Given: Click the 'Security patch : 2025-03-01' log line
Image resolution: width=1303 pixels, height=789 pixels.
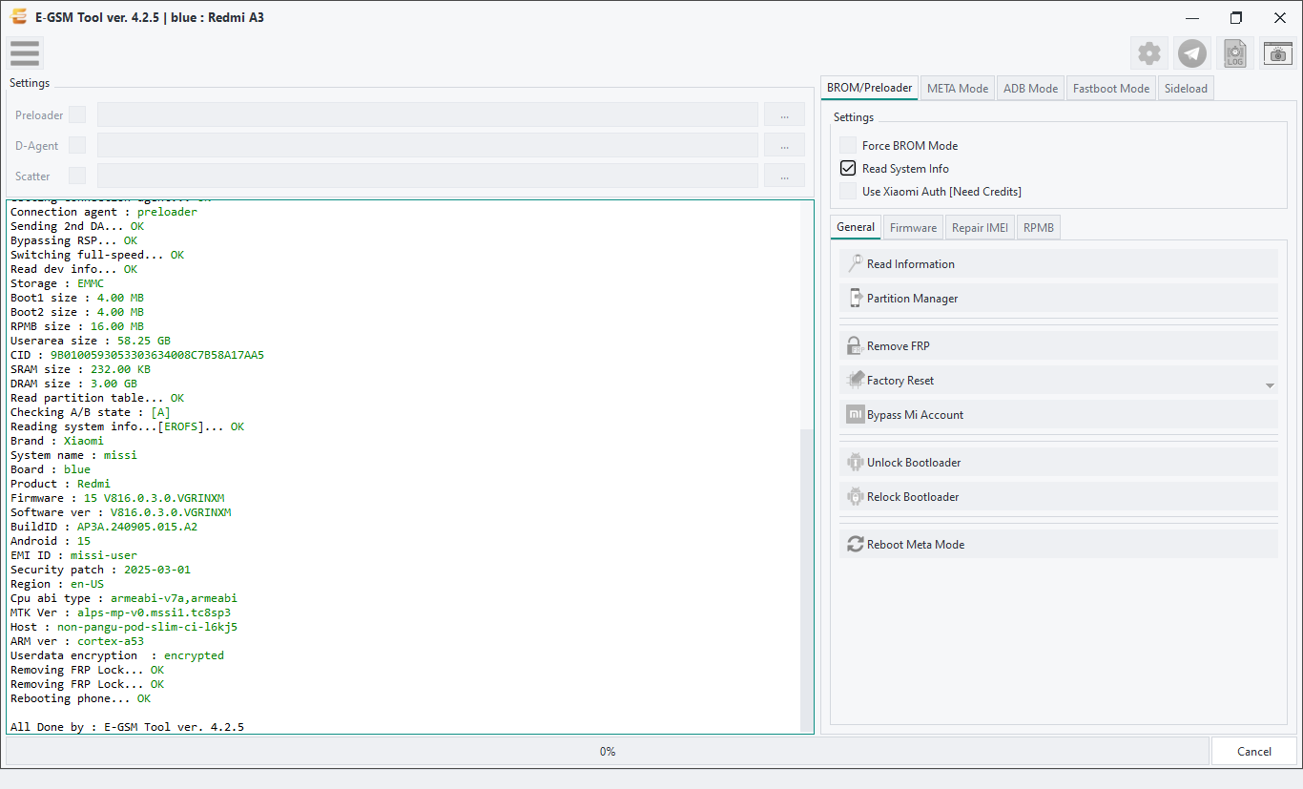Looking at the screenshot, I should [x=100, y=570].
